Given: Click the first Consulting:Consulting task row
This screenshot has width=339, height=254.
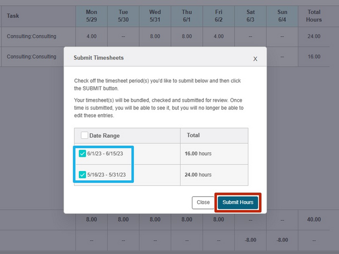Looking at the screenshot, I should point(31,36).
